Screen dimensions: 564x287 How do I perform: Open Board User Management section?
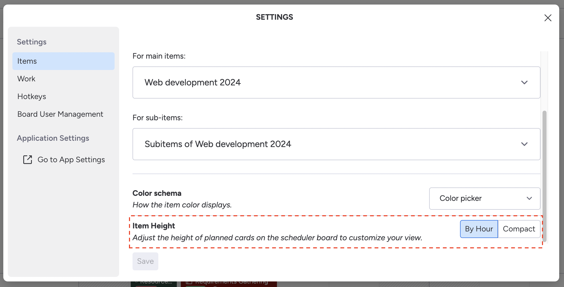(60, 114)
